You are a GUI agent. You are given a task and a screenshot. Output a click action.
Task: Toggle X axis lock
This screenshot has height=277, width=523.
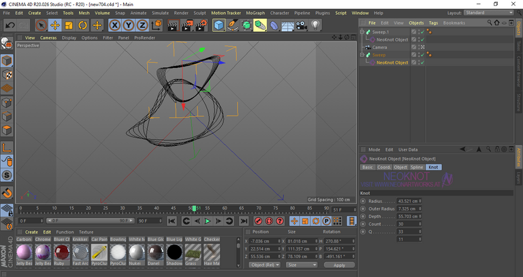(x=114, y=25)
